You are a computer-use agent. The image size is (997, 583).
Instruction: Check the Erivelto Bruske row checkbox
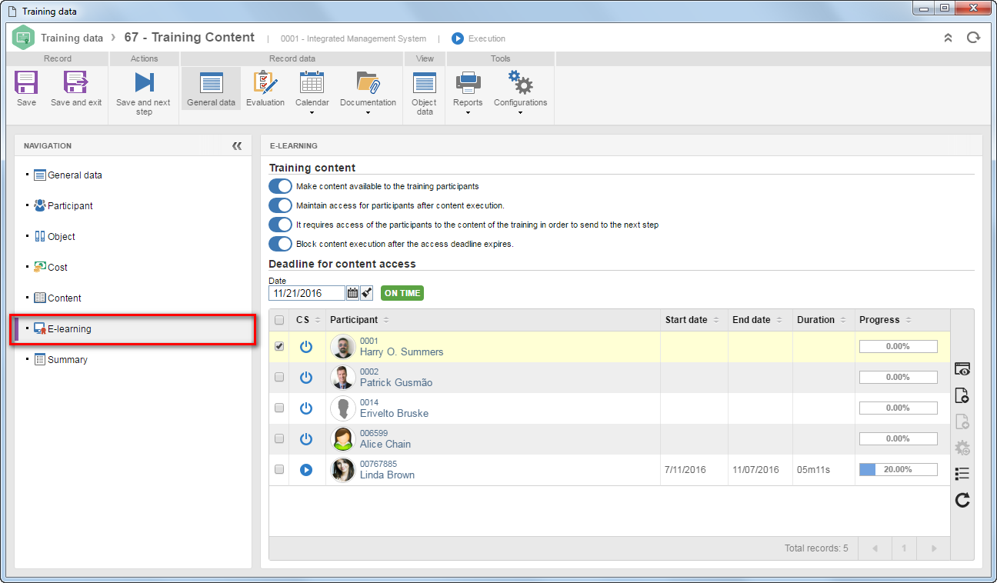(279, 408)
